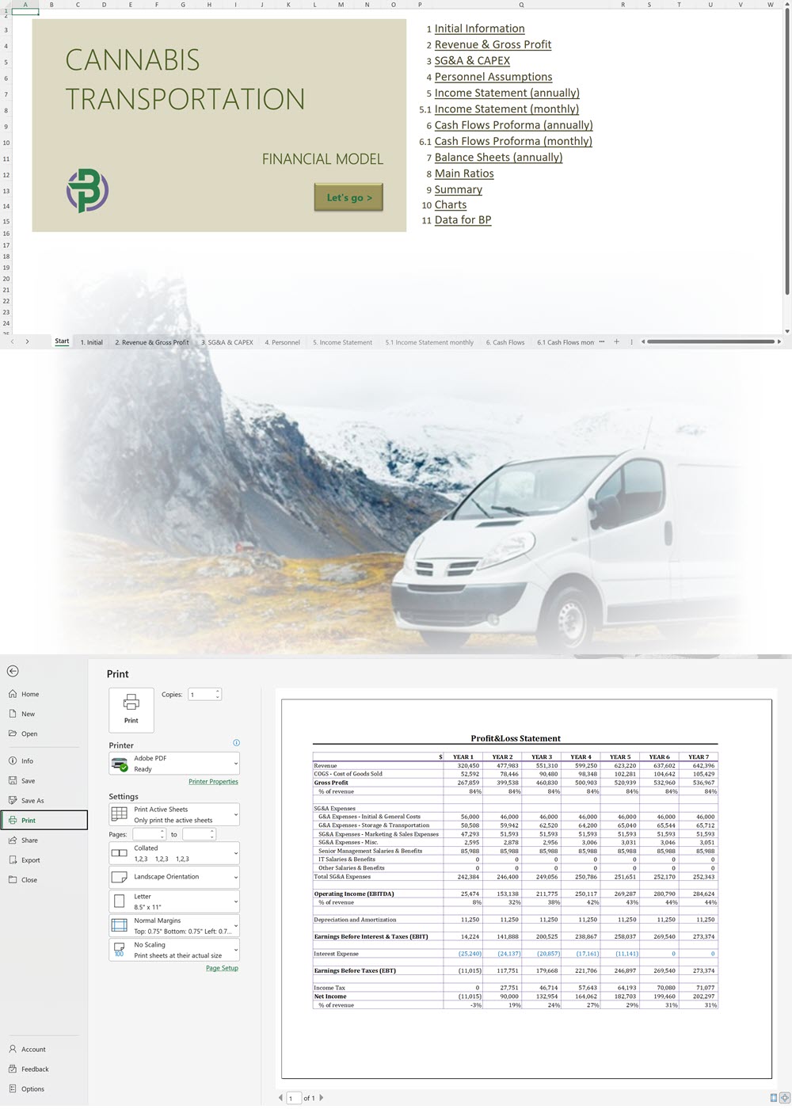792x1109 pixels.
Task: Go to next preview page arrow
Action: (321, 1098)
